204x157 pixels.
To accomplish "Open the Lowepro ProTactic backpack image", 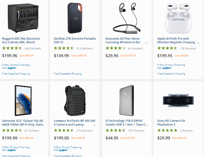I will pyautogui.click(x=75, y=100).
